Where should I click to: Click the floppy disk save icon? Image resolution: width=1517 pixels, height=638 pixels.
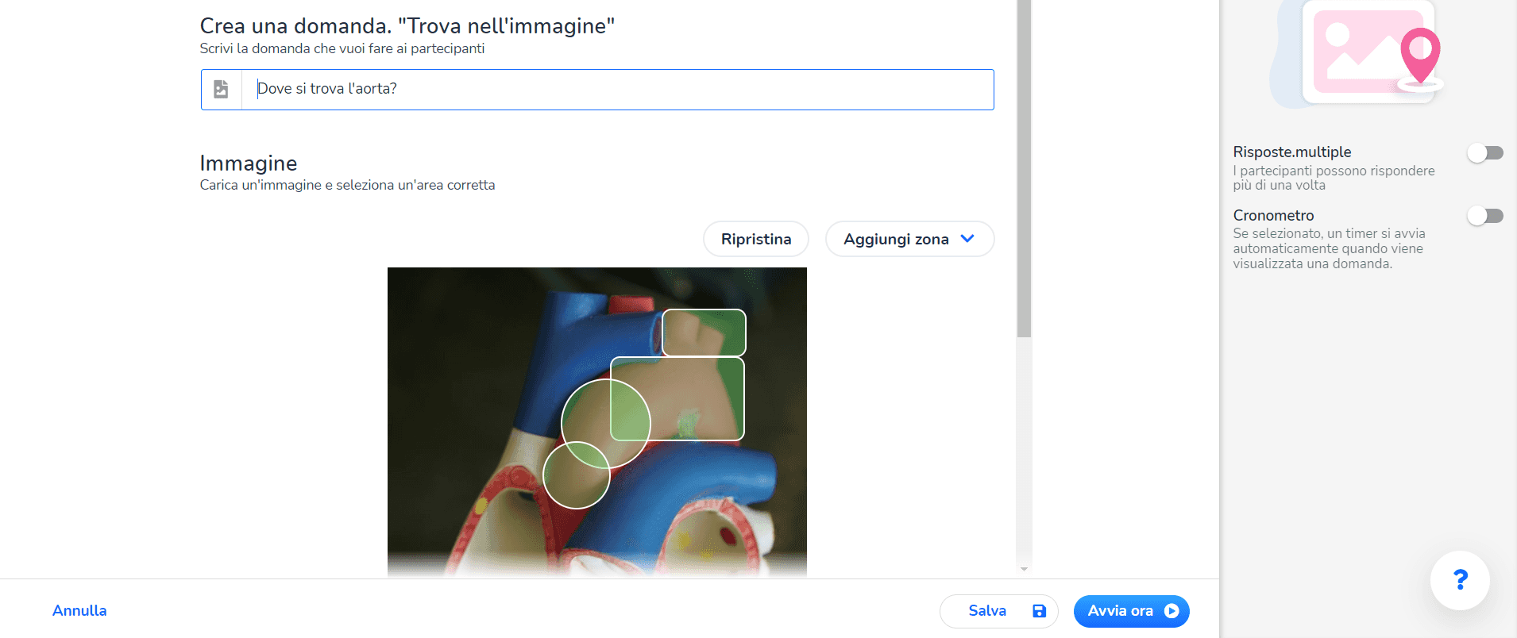tap(1039, 611)
